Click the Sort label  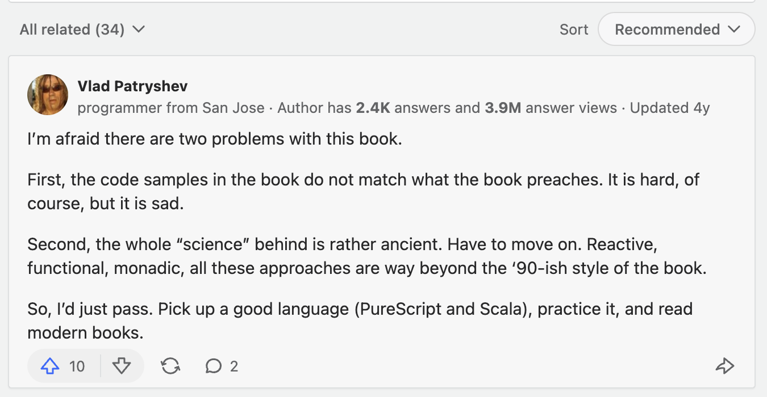(574, 29)
